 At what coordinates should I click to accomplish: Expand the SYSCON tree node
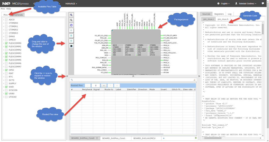coord(4,90)
